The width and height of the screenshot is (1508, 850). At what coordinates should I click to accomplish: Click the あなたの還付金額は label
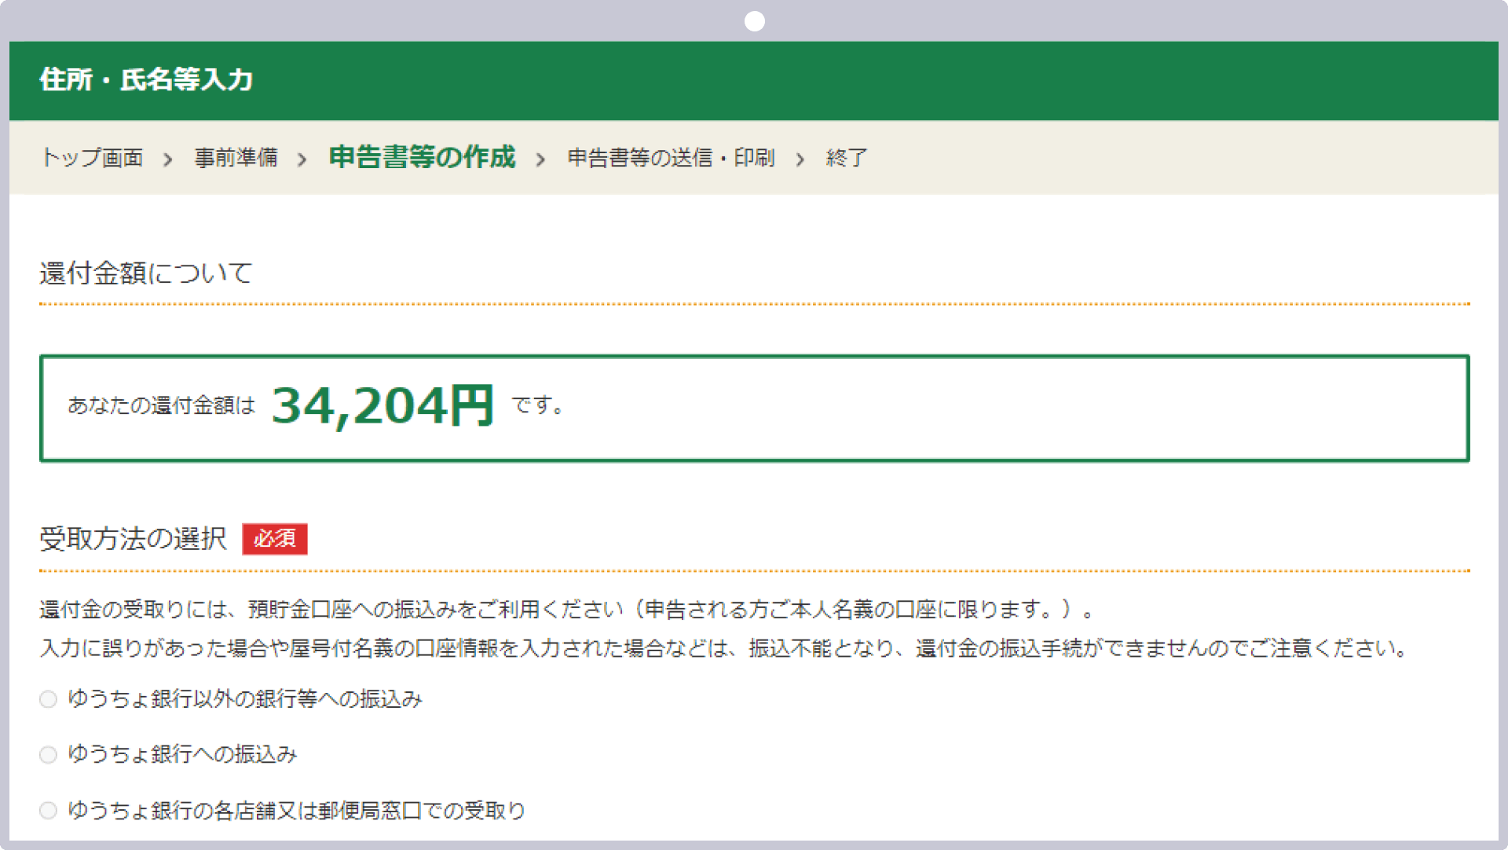point(161,405)
